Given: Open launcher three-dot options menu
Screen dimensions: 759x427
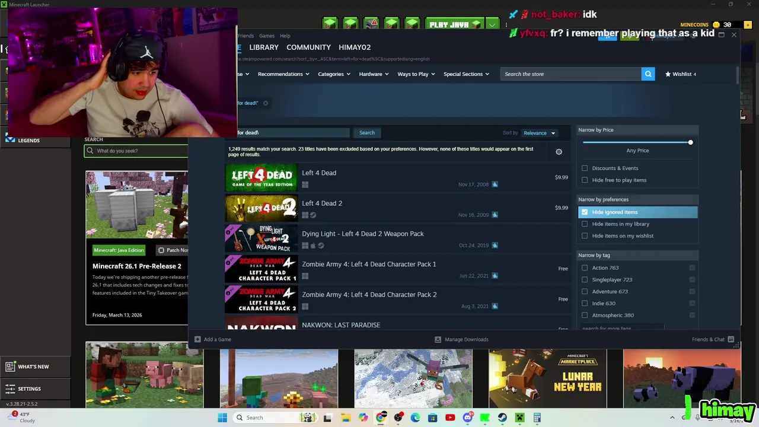Looking at the screenshot, I should pyautogui.click(x=506, y=25).
